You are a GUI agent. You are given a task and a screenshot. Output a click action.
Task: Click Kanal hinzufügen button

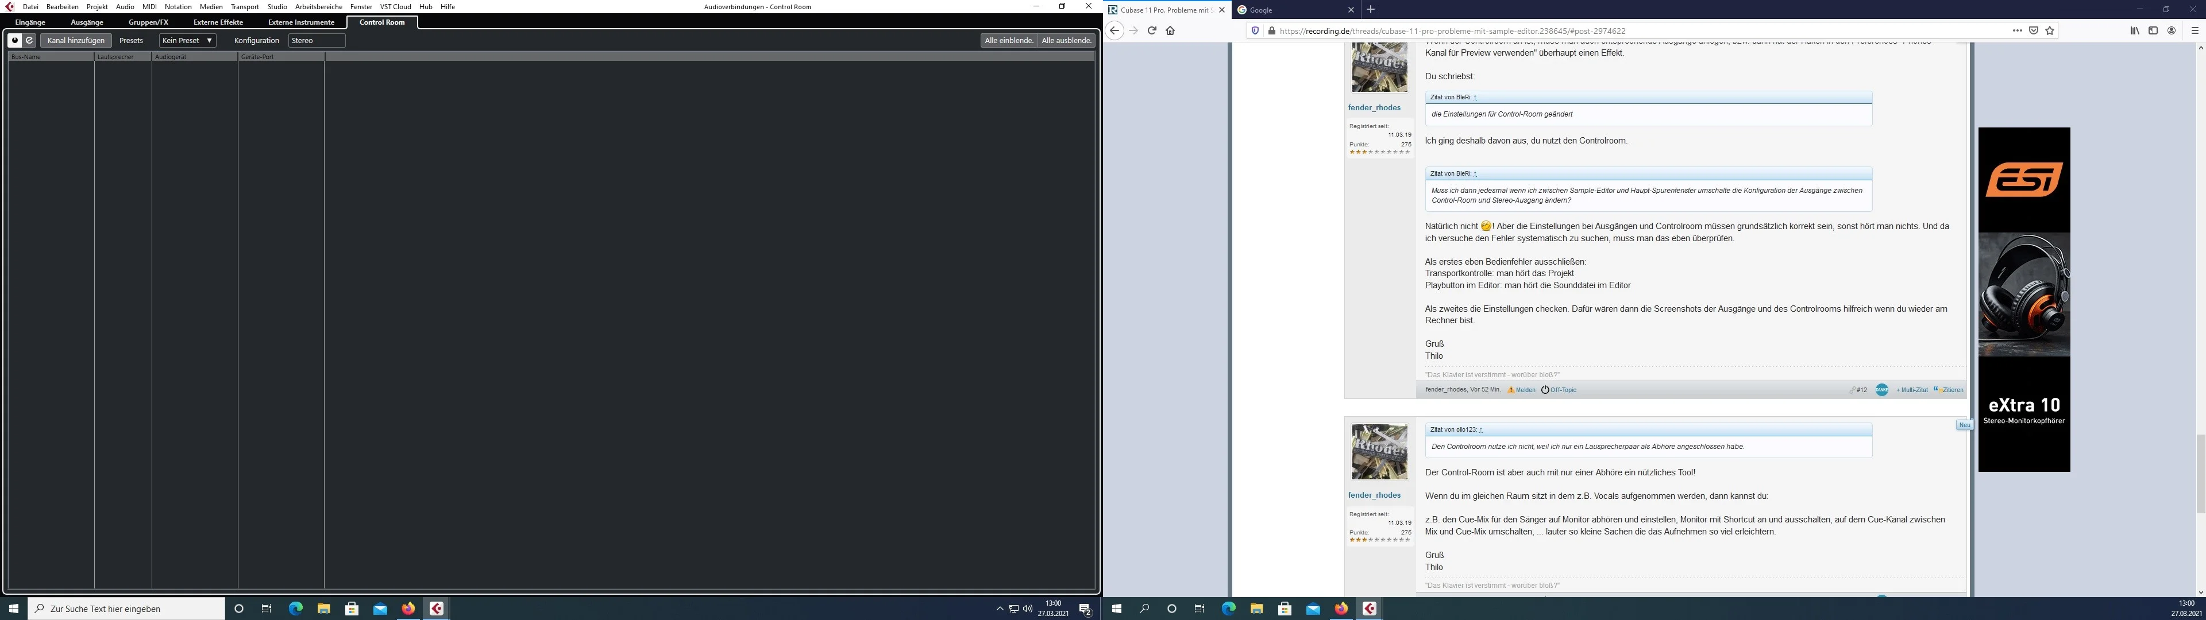[76, 40]
